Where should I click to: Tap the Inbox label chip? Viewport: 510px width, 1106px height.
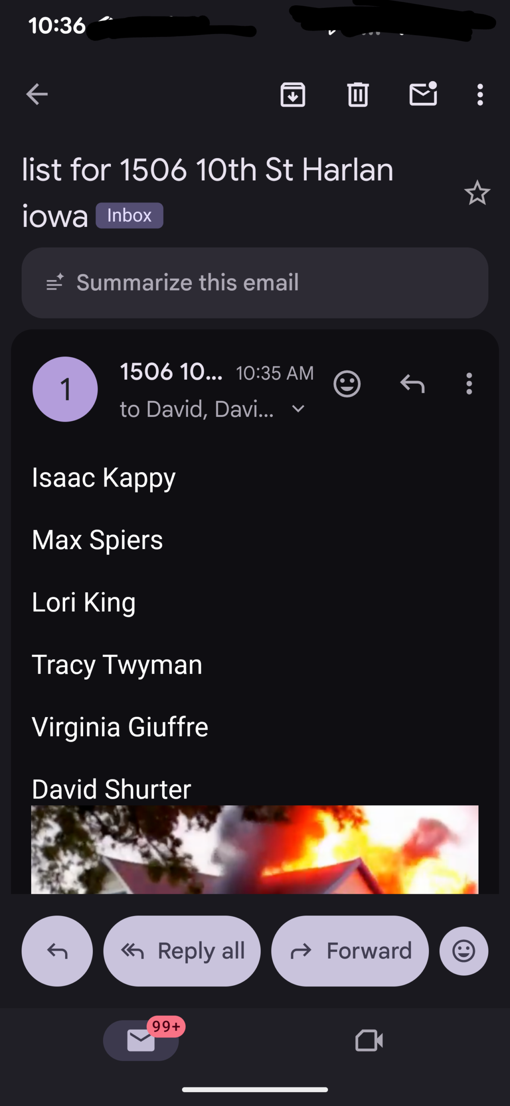tap(129, 216)
